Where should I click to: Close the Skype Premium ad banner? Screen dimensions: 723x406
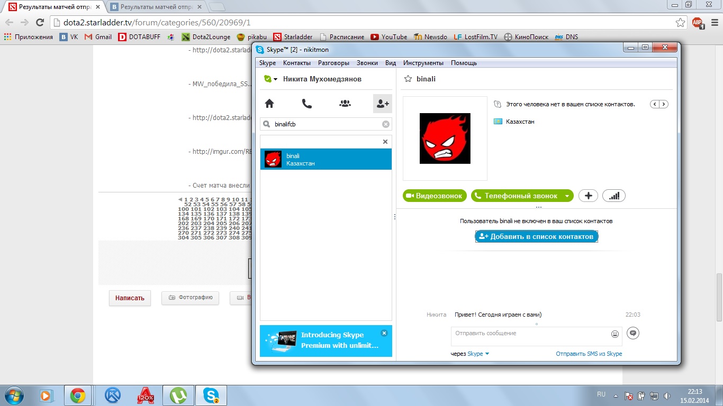(x=384, y=333)
